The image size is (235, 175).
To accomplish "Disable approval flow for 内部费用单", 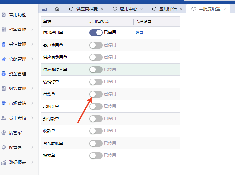I will point(96,32).
